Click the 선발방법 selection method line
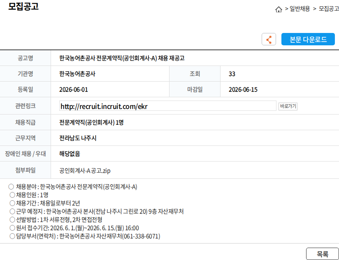This screenshot has width=339, height=260. point(56,220)
